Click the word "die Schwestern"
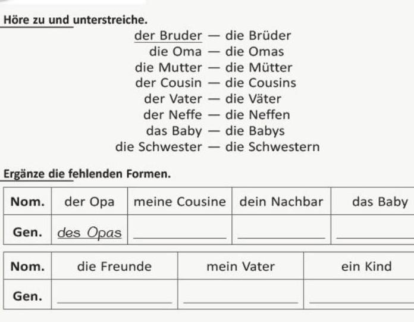Image resolution: width=414 pixels, height=322 pixels. click(x=272, y=147)
